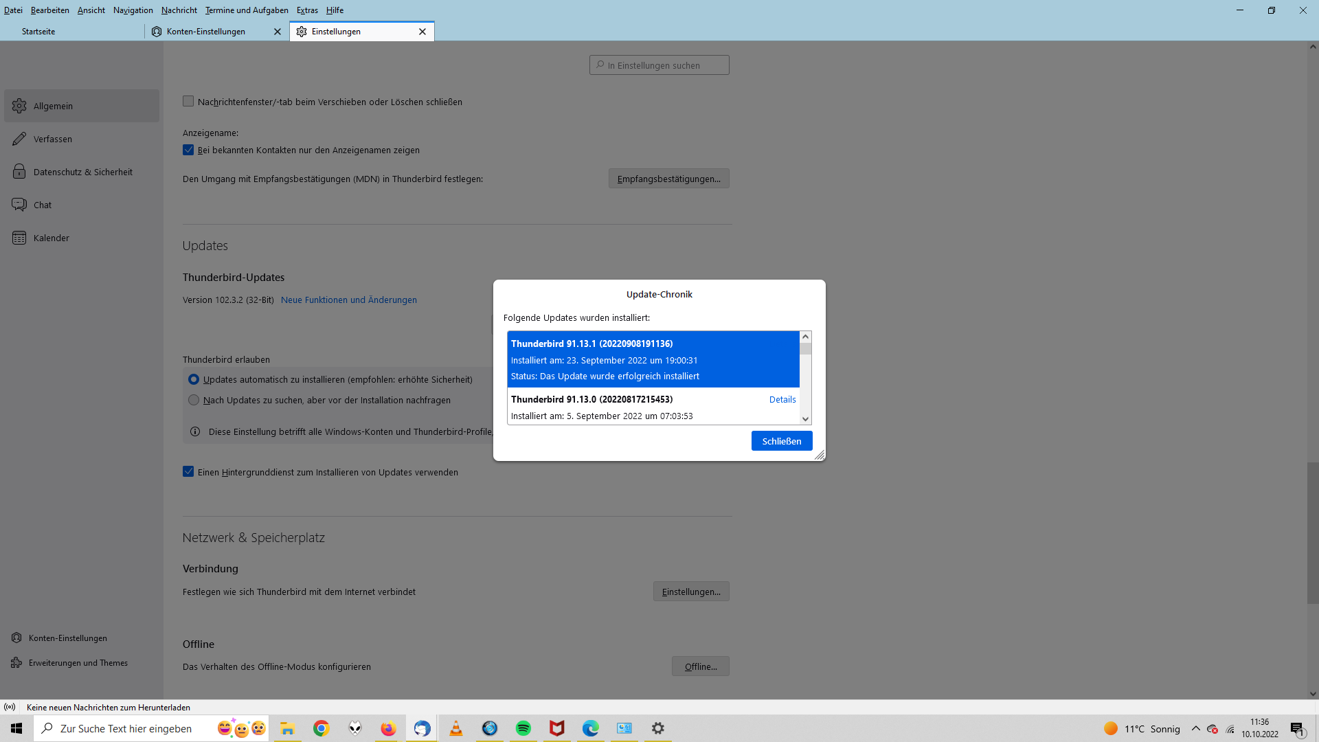
Task: Open Details link for Thunderbird 91.13.0
Action: (x=782, y=399)
